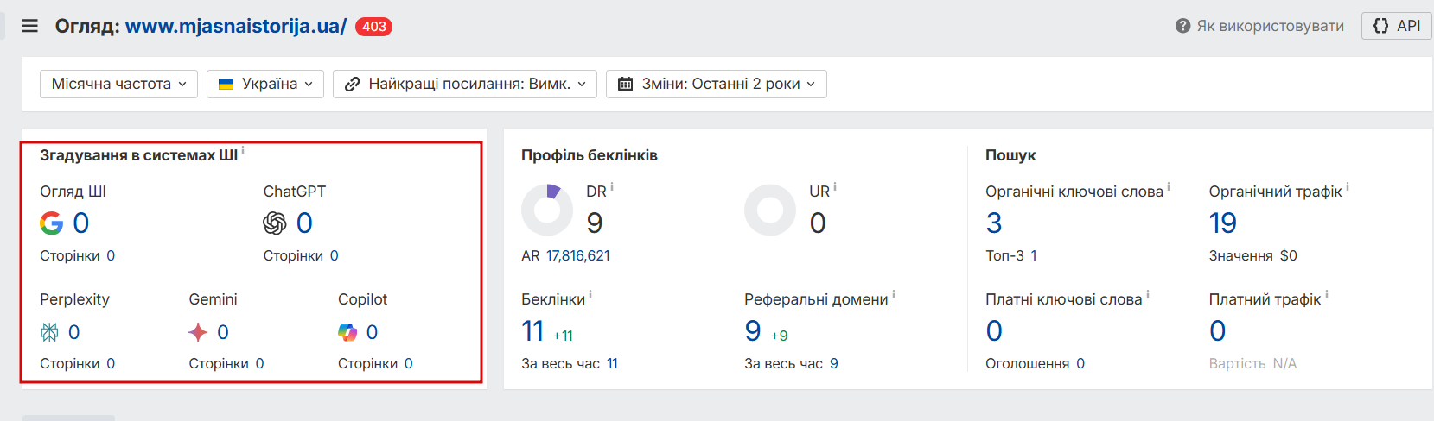Open the Реферальні домени value 9
Screen dimensions: 1434x421
[753, 331]
